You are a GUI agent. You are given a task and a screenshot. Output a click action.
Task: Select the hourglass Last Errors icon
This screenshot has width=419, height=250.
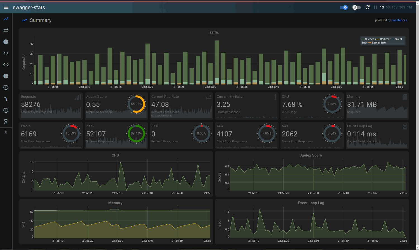6,122
